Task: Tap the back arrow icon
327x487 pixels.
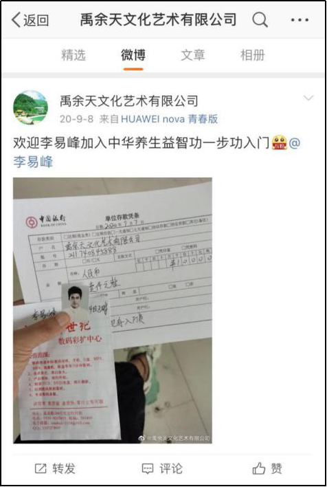Action: pos(16,20)
